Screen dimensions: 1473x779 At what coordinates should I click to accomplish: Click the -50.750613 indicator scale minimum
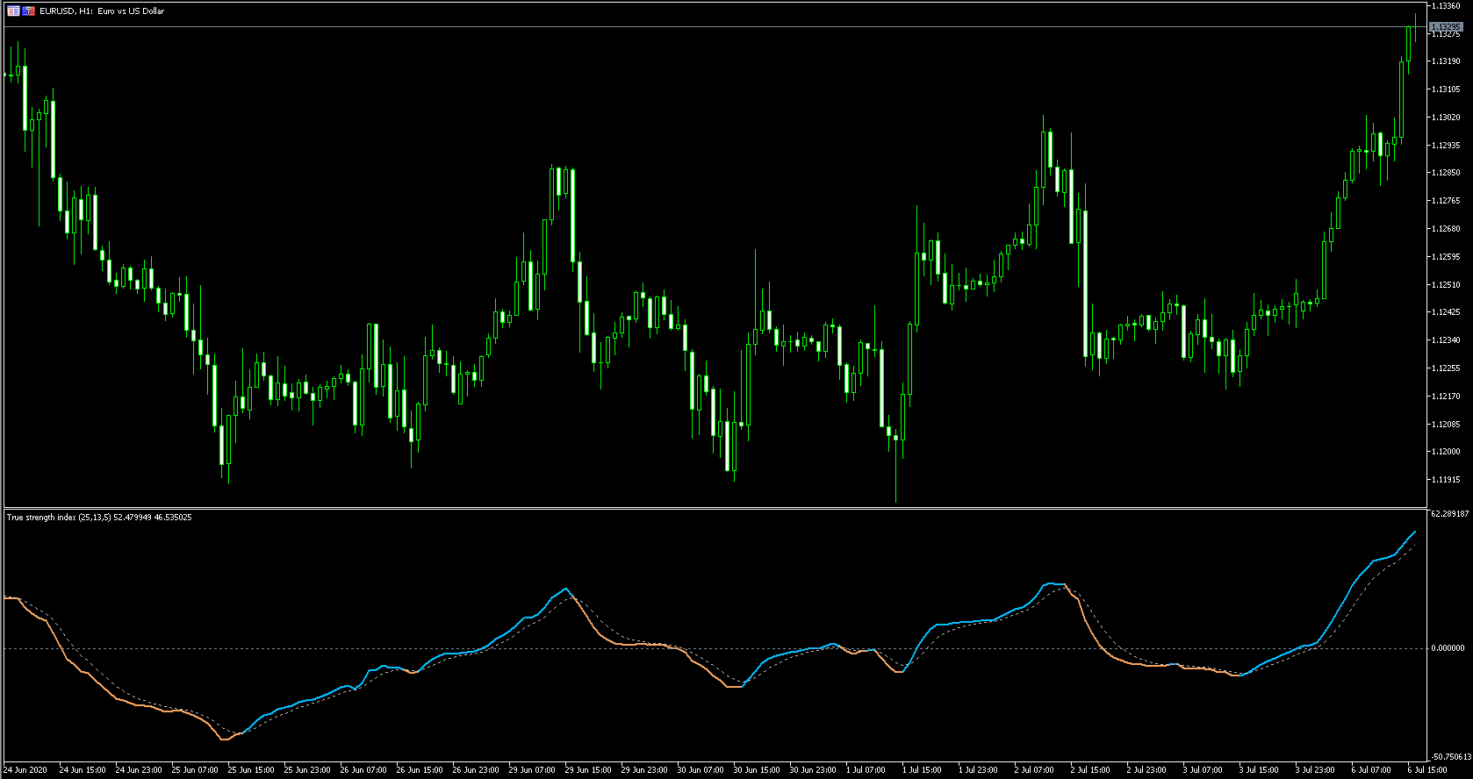(1449, 756)
